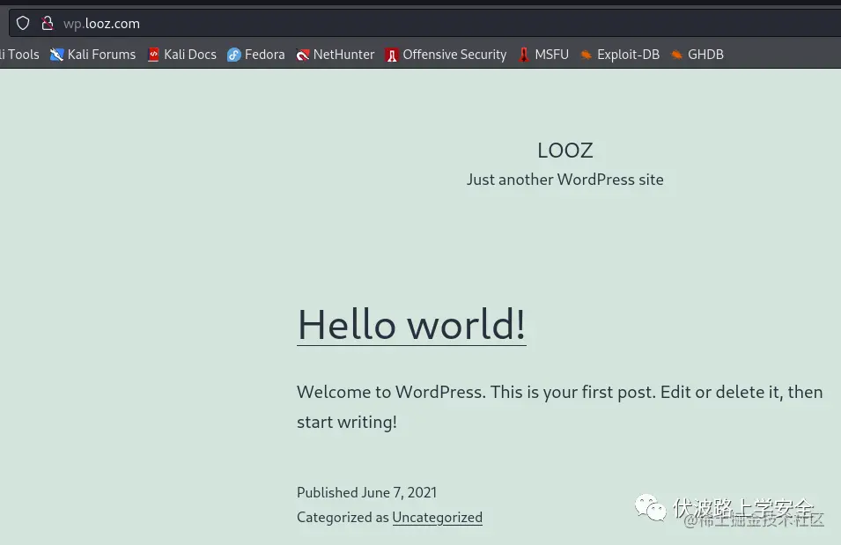Click the Welcome to WordPress post text
Image resolution: width=841 pixels, height=545 pixels.
[559, 407]
